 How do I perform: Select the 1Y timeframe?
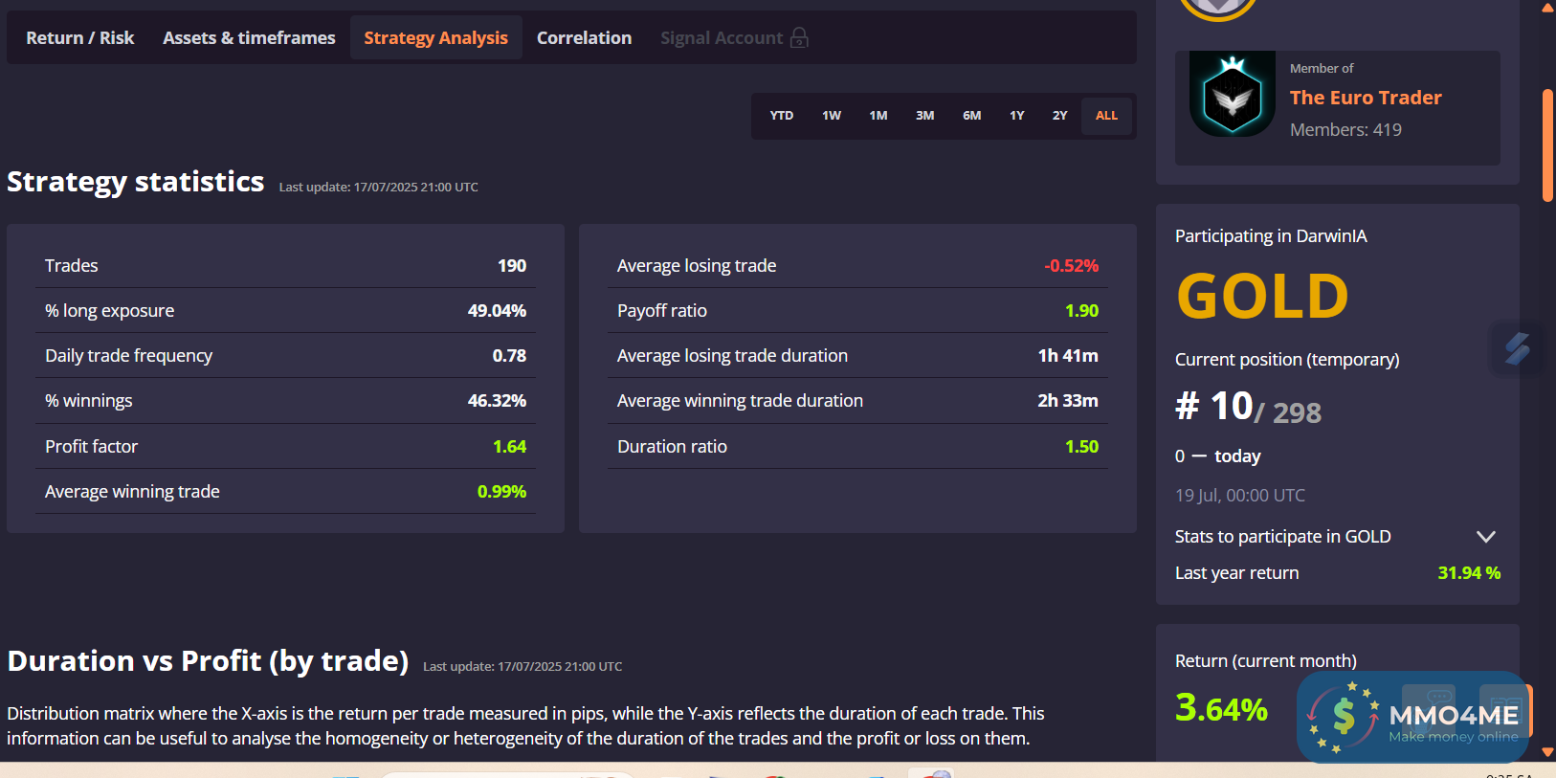pos(1016,116)
